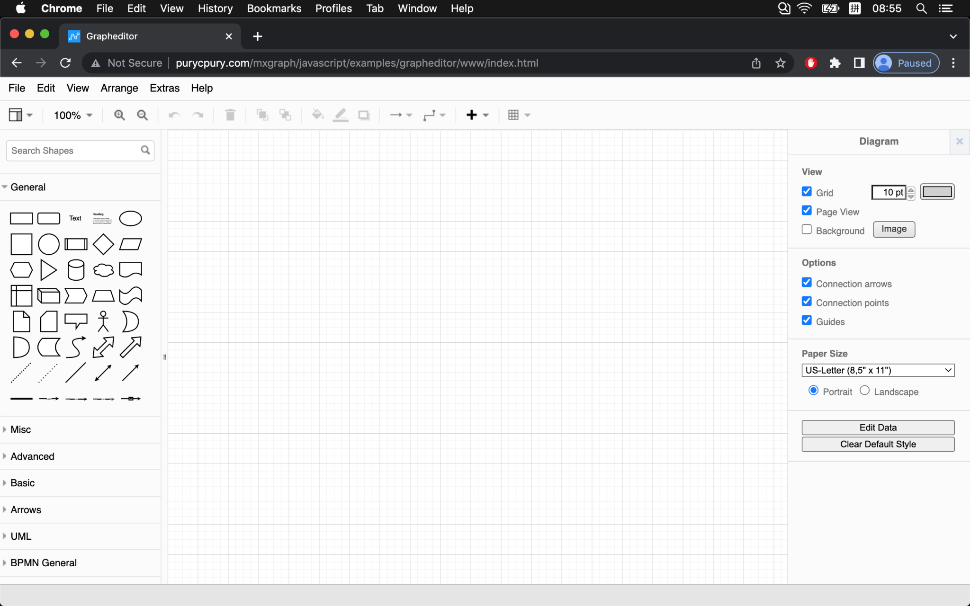The image size is (970, 606).
Task: Select Landscape orientation
Action: click(864, 390)
